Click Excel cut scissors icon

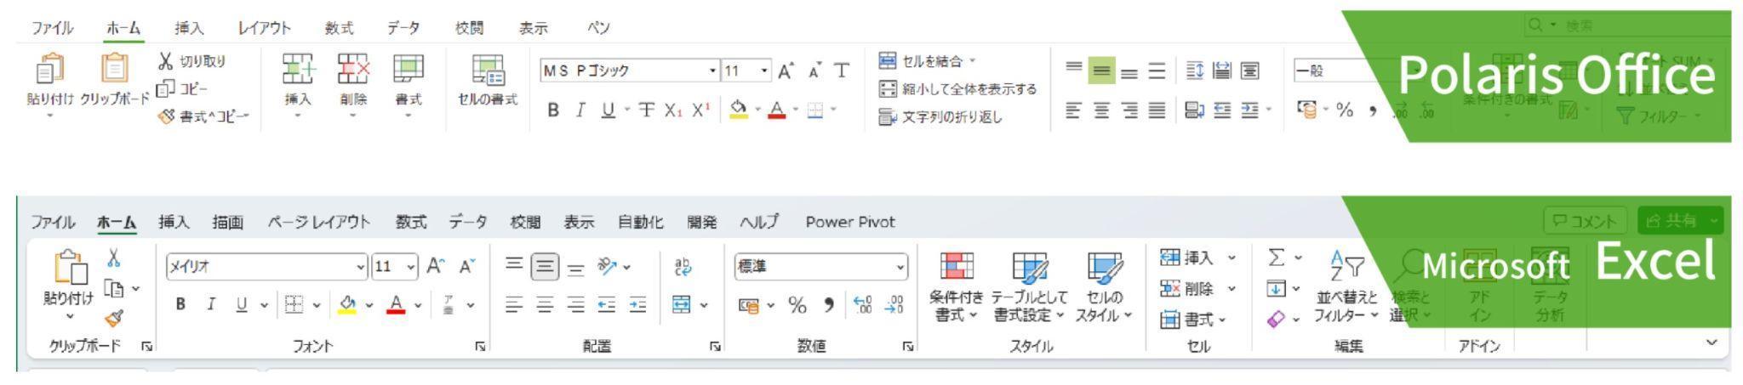click(114, 258)
